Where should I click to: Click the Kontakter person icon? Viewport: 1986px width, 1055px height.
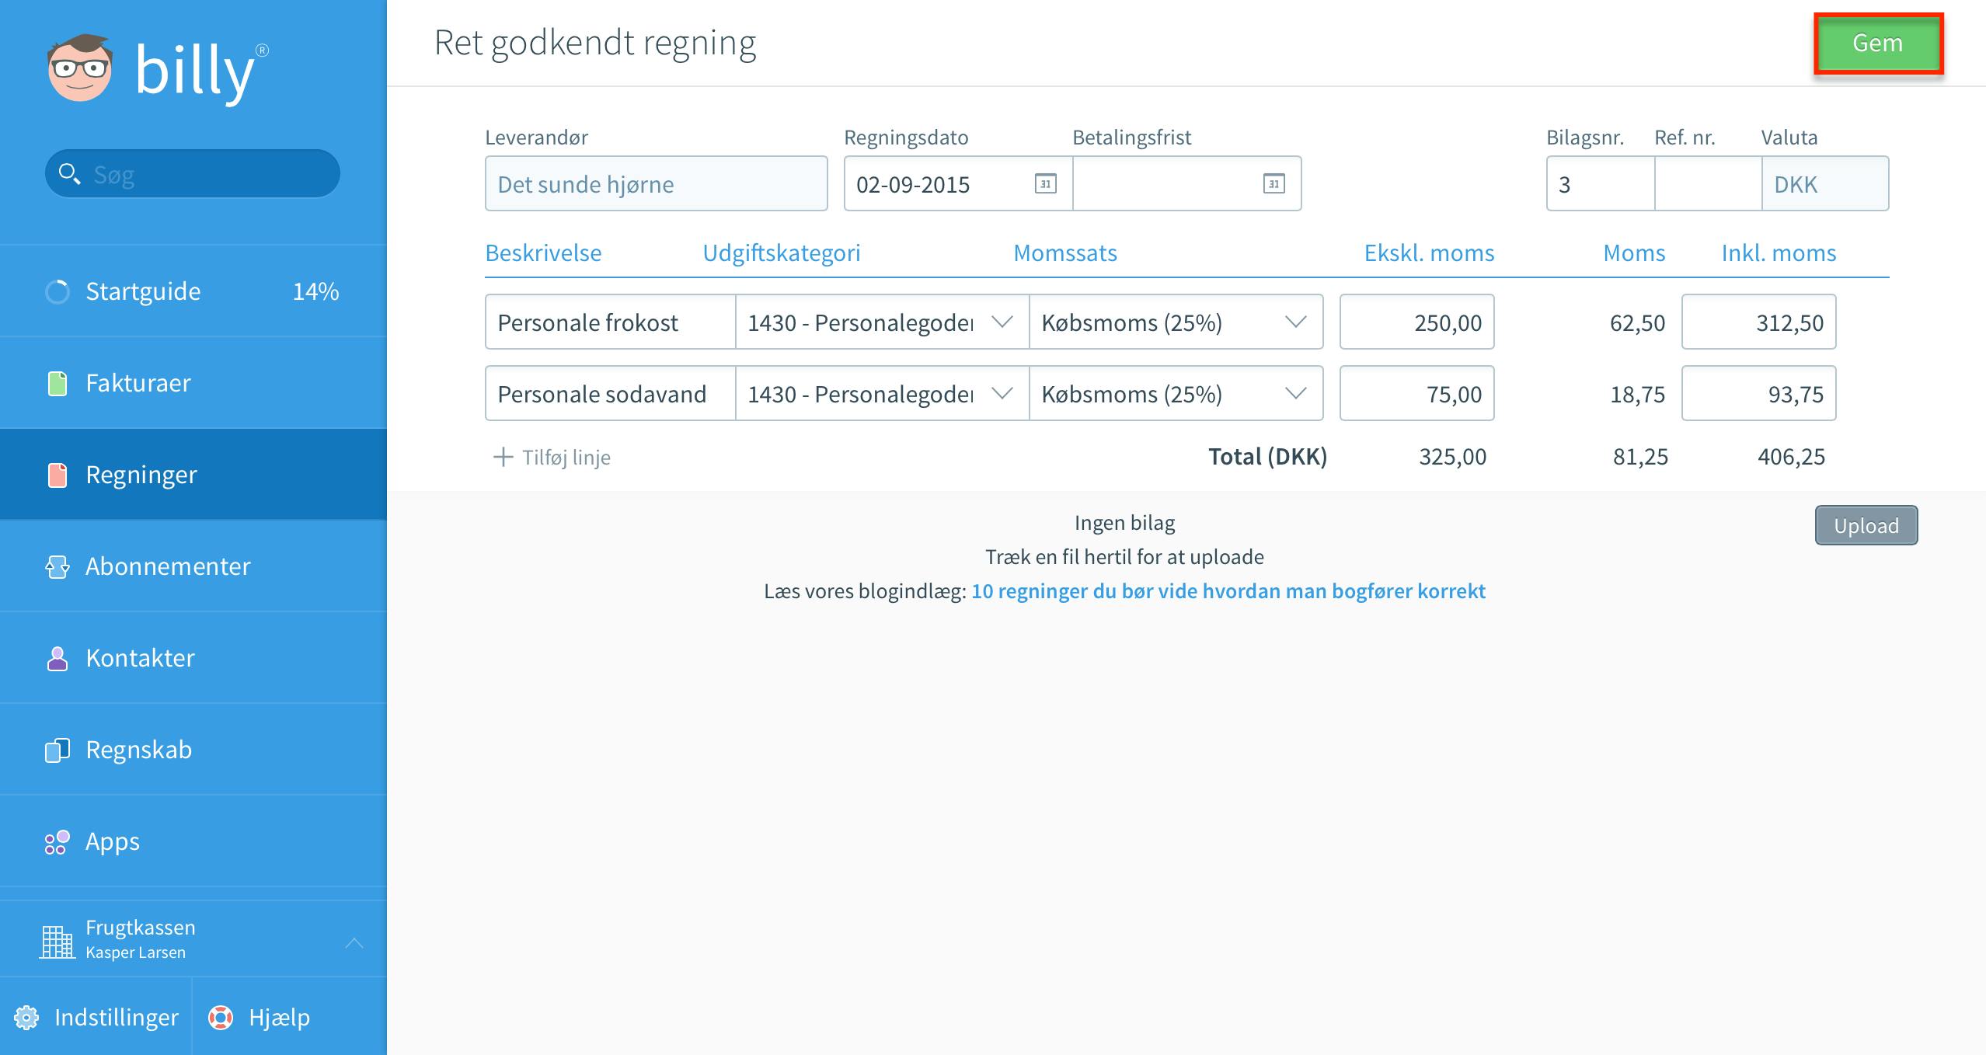57,658
